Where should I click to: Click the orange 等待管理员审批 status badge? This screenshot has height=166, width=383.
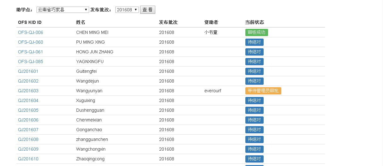263,91
